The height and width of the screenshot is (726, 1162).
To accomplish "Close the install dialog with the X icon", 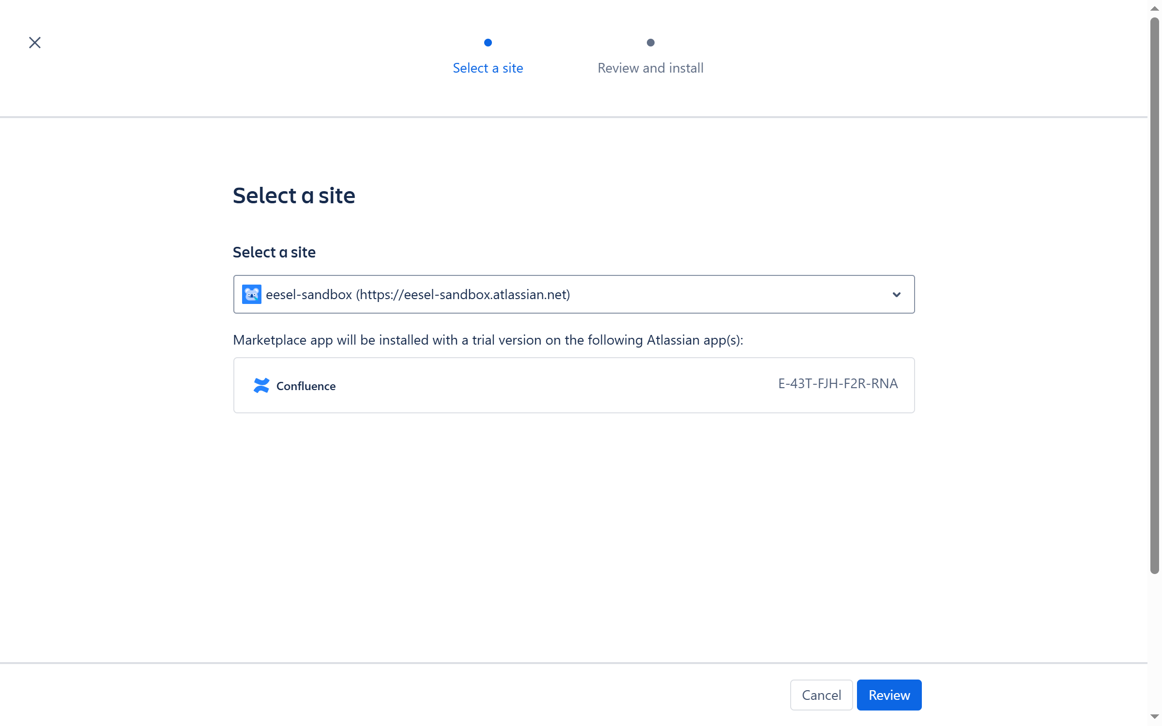I will pos(35,43).
